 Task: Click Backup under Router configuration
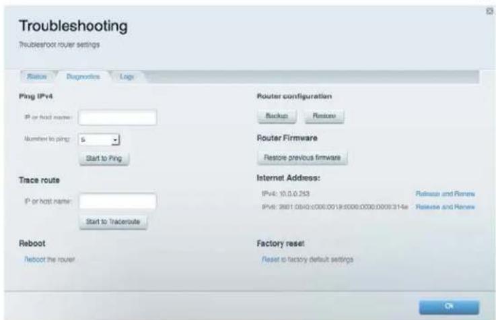277,116
